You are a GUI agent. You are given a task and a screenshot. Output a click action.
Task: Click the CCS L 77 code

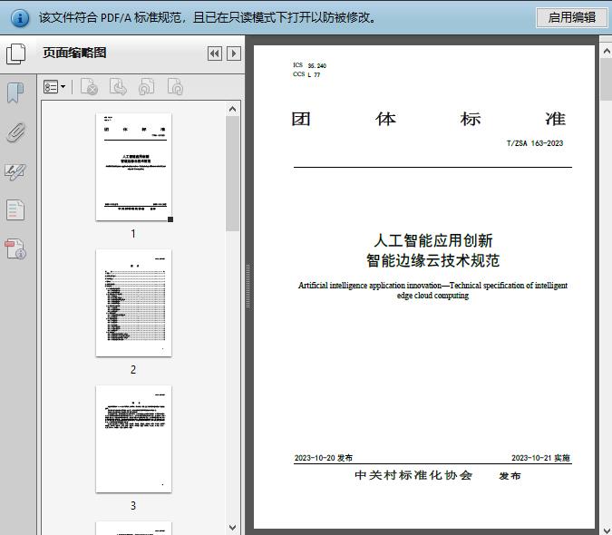306,74
